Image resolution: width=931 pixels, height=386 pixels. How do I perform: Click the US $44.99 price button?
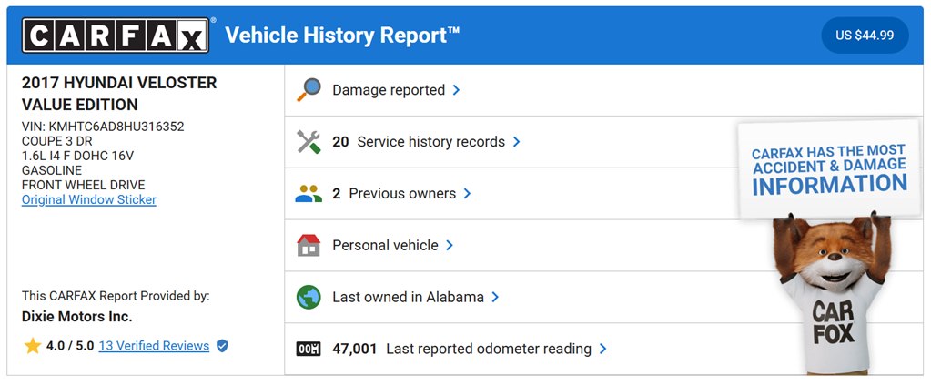(865, 35)
